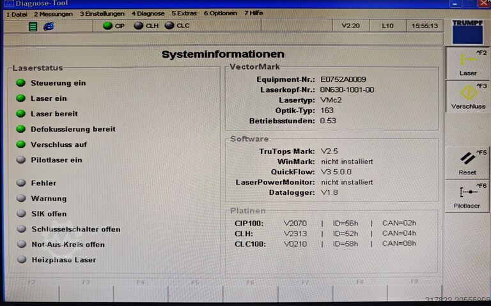Click the Betriebsstunden value 0.53
This screenshot has height=306, width=491.
pos(328,121)
